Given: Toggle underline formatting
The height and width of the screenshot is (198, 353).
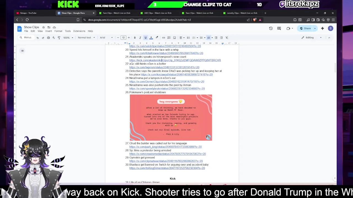Looking at the screenshot, I should (x=146, y=38).
